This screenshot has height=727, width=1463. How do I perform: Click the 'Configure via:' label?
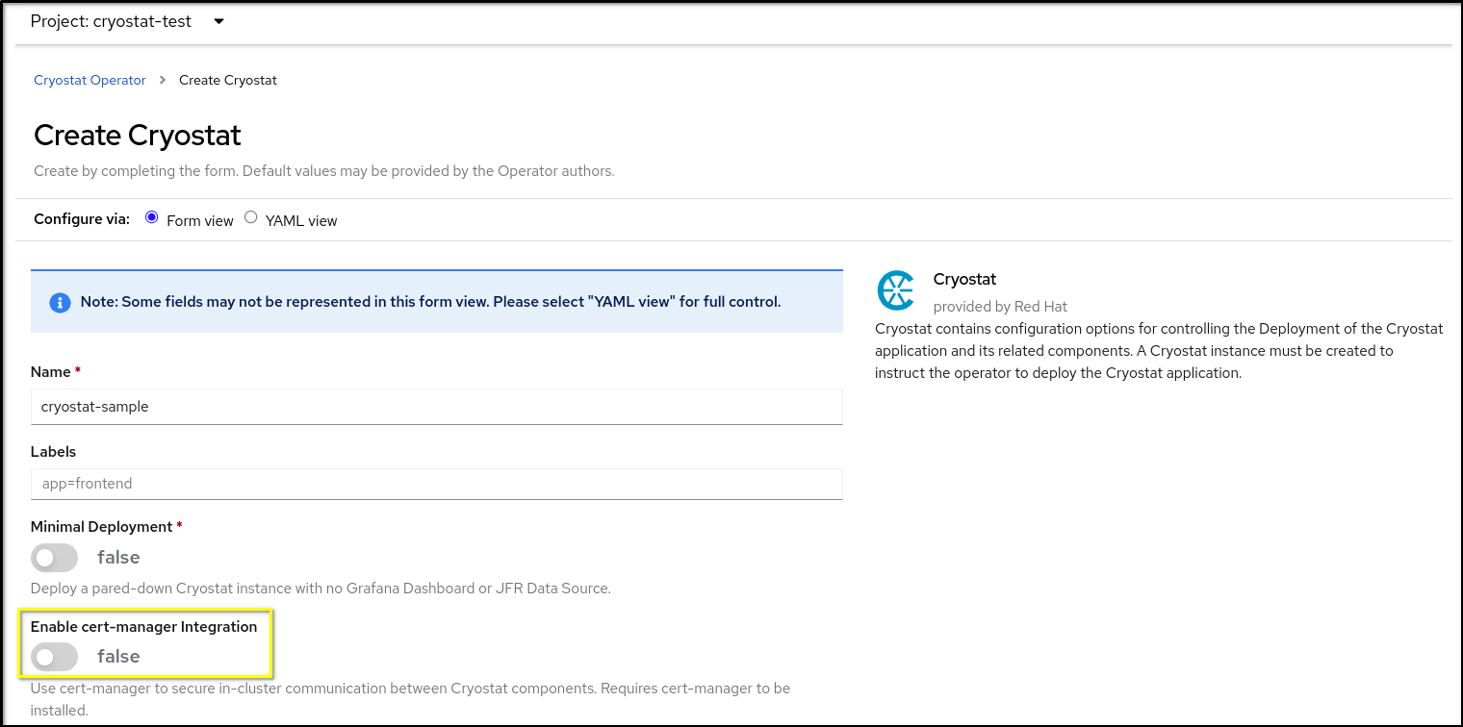[82, 219]
